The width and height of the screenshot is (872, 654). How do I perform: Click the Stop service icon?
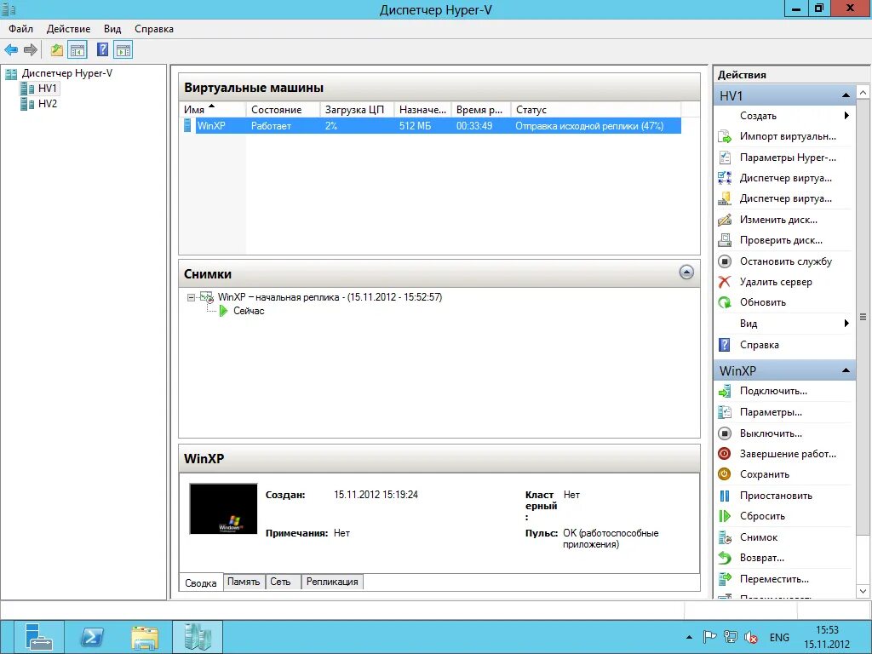tap(725, 261)
